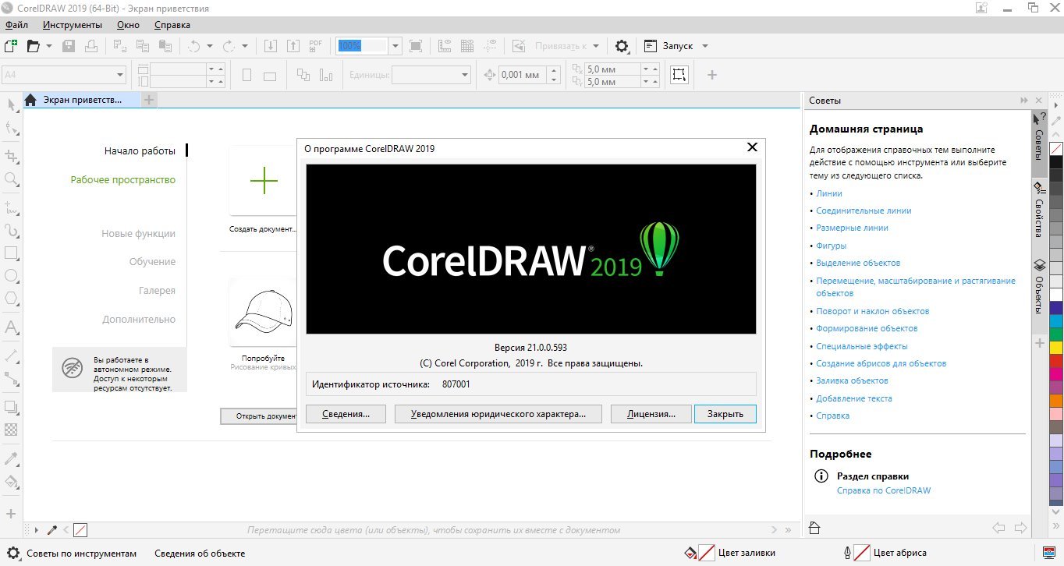Image resolution: width=1064 pixels, height=566 pixels.
Task: Expand the A4 page size dropdown
Action: tap(120, 75)
